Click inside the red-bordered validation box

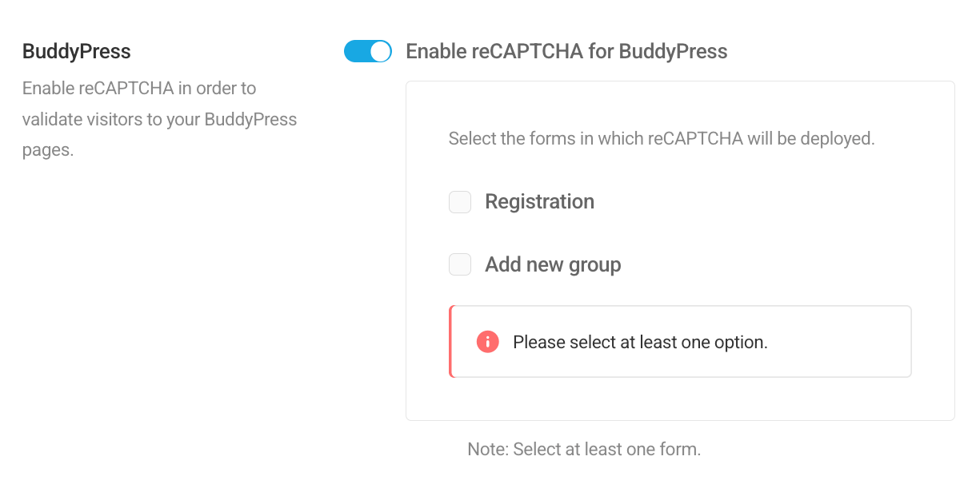pyautogui.click(x=680, y=341)
